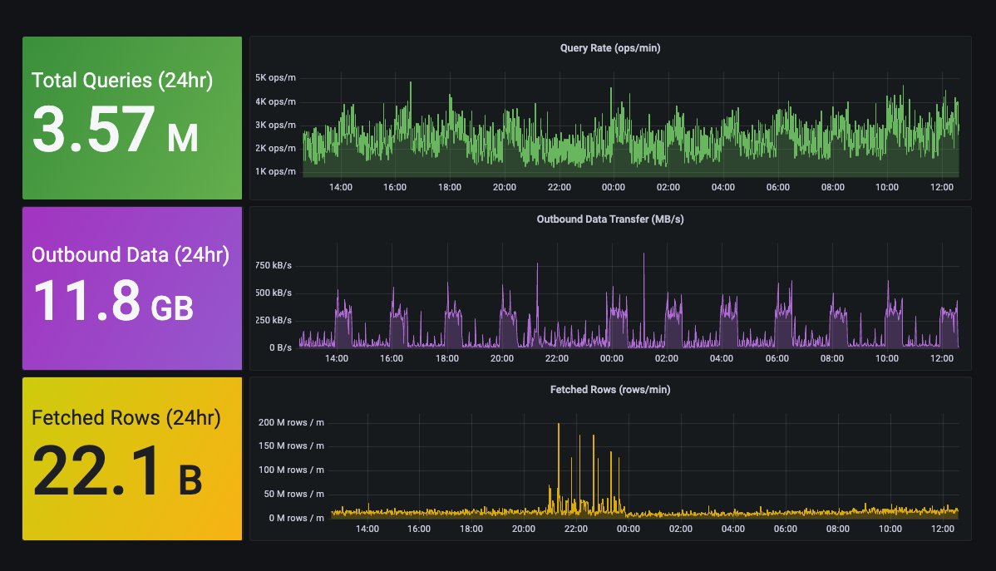The height and width of the screenshot is (571, 996).
Task: Click 00:00 on the Query Rate time axis
Action: pos(614,187)
